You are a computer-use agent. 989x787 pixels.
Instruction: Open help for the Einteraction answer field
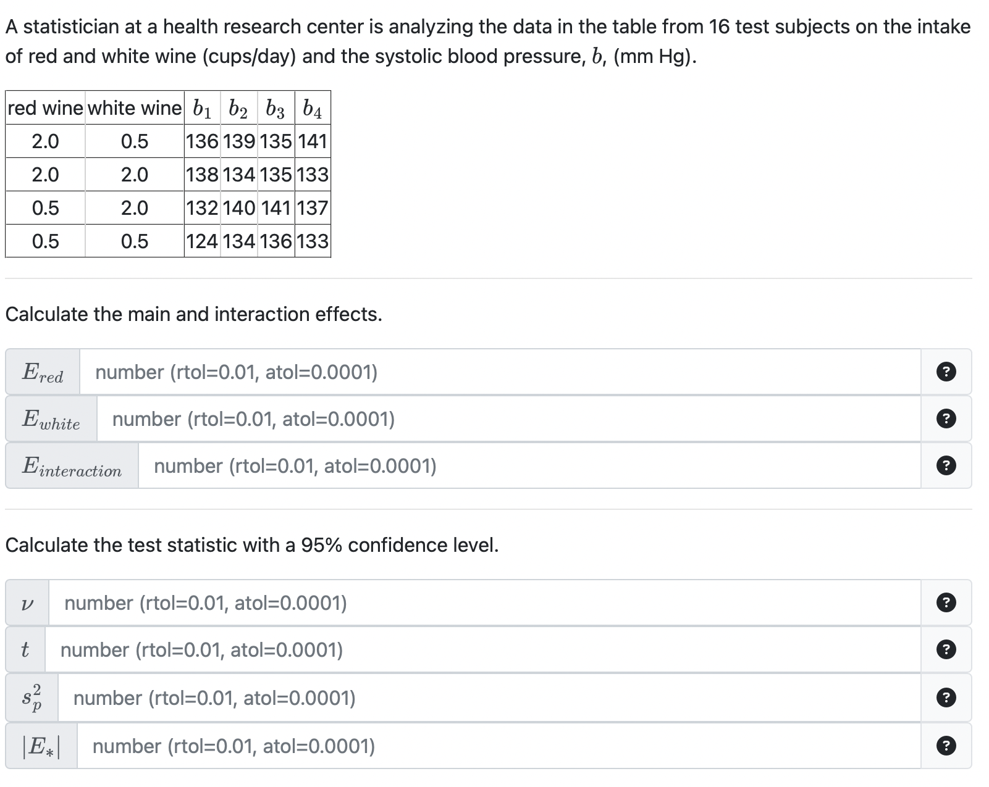click(946, 466)
